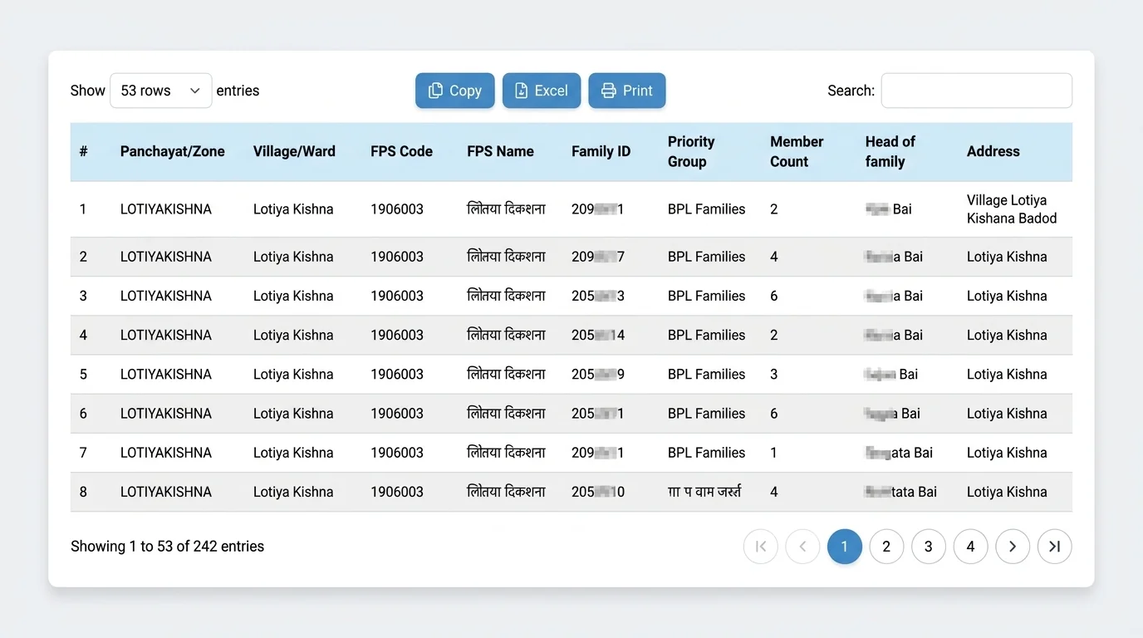
Task: Sort by the Priority Group column header
Action: [691, 152]
